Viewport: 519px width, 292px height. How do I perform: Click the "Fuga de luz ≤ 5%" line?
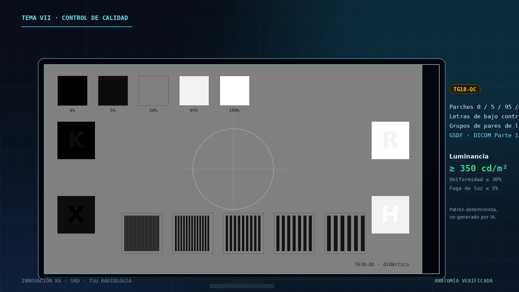pyautogui.click(x=474, y=188)
